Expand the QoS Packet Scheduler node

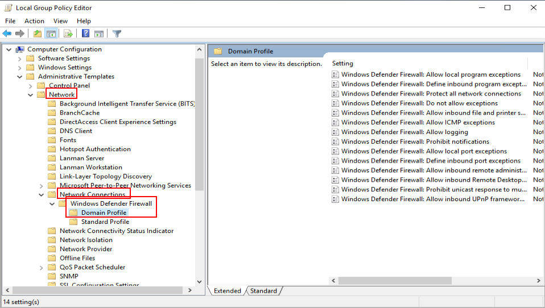[x=42, y=268]
